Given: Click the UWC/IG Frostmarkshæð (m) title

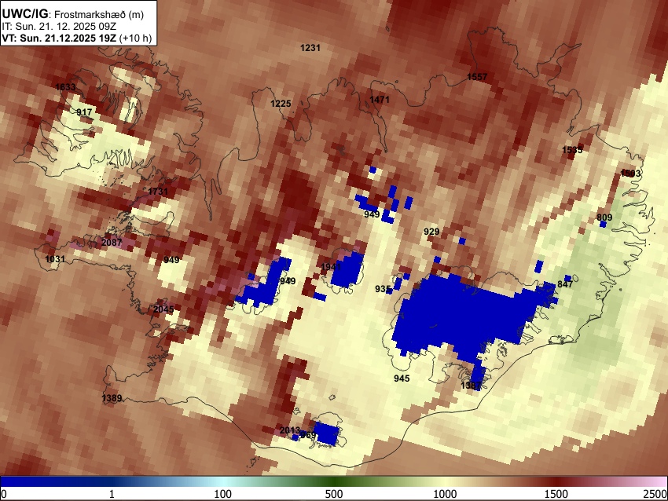Looking at the screenshot, I should tap(73, 14).
